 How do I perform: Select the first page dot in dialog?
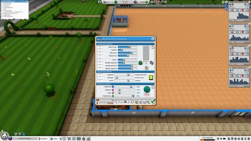click(118, 102)
